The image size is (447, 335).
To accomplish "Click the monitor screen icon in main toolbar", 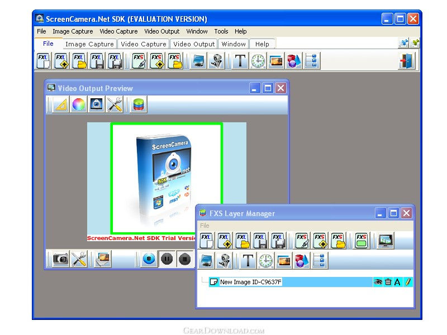I will [199, 61].
